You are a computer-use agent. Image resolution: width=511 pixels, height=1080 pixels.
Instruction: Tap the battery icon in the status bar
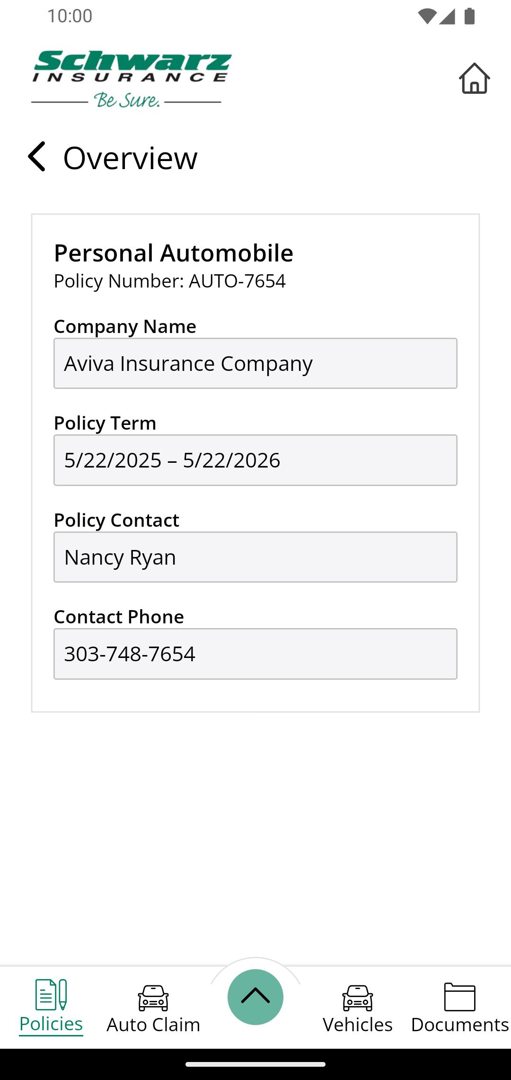(469, 16)
